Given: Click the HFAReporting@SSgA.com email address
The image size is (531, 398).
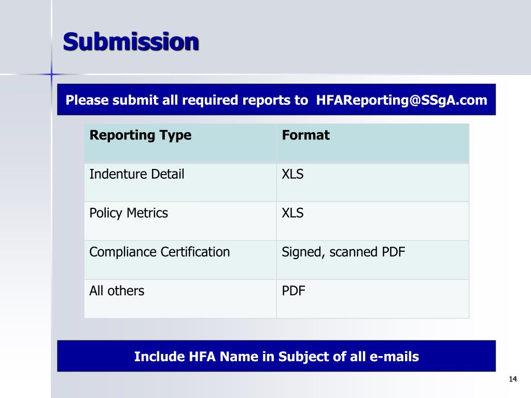Looking at the screenshot, I should click(x=402, y=100).
